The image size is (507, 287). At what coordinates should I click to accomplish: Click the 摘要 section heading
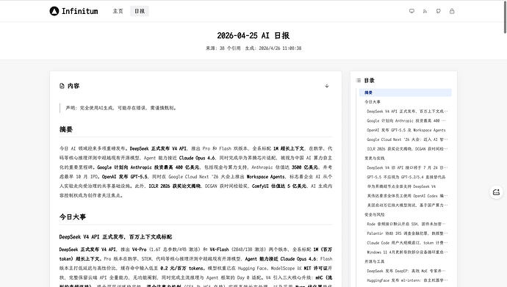66,129
